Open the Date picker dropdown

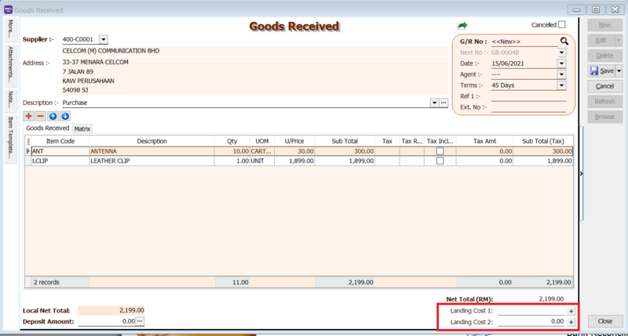[561, 63]
